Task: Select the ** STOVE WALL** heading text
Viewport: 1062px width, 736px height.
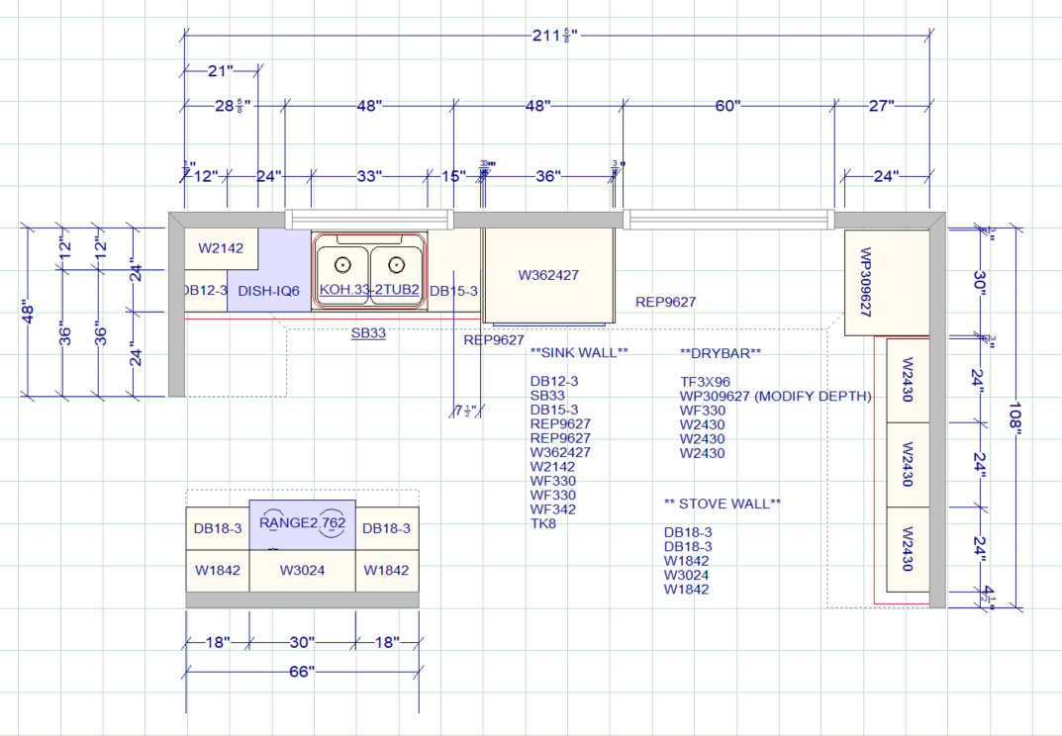Action: point(723,504)
